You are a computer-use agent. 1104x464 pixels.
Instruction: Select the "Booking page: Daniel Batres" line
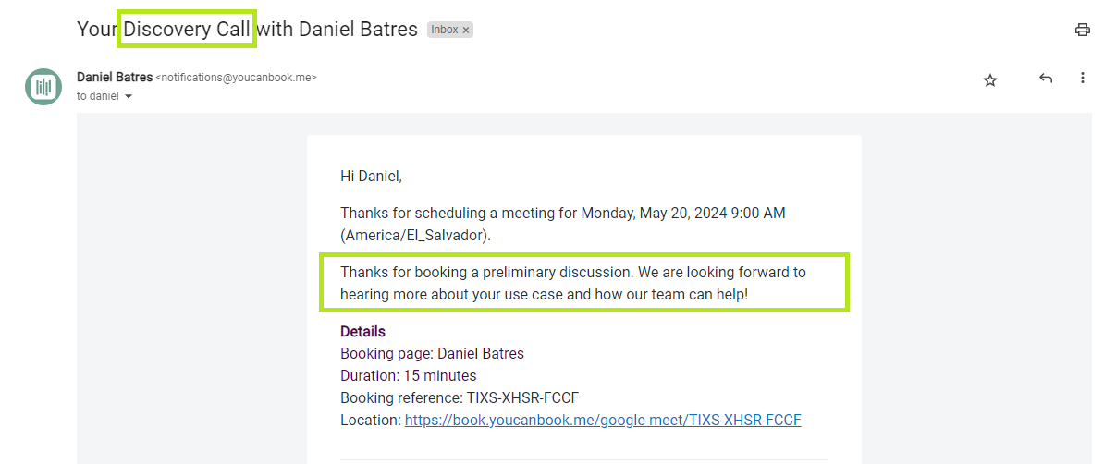click(x=433, y=353)
